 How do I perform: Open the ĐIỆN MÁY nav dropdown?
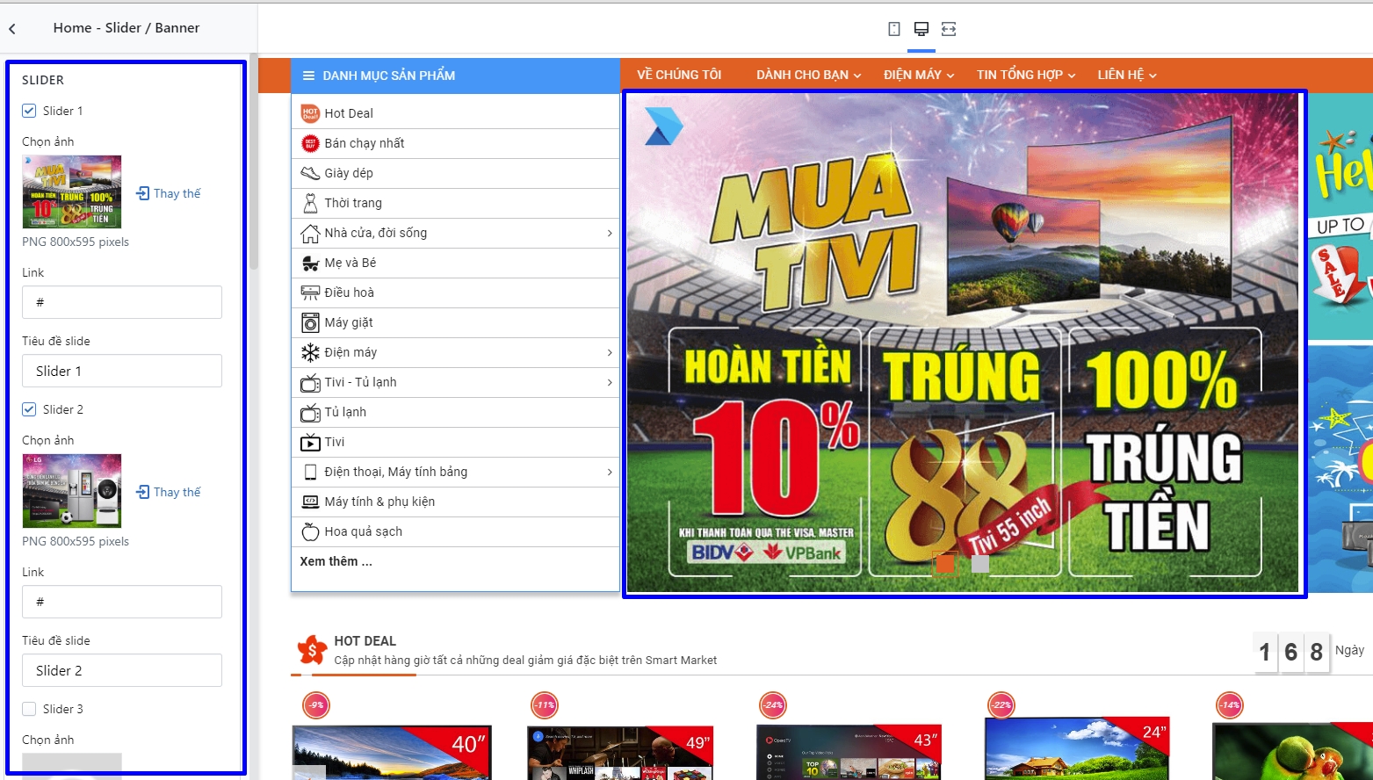pyautogui.click(x=919, y=75)
